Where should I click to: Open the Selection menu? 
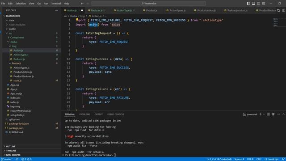(x=21, y=4)
